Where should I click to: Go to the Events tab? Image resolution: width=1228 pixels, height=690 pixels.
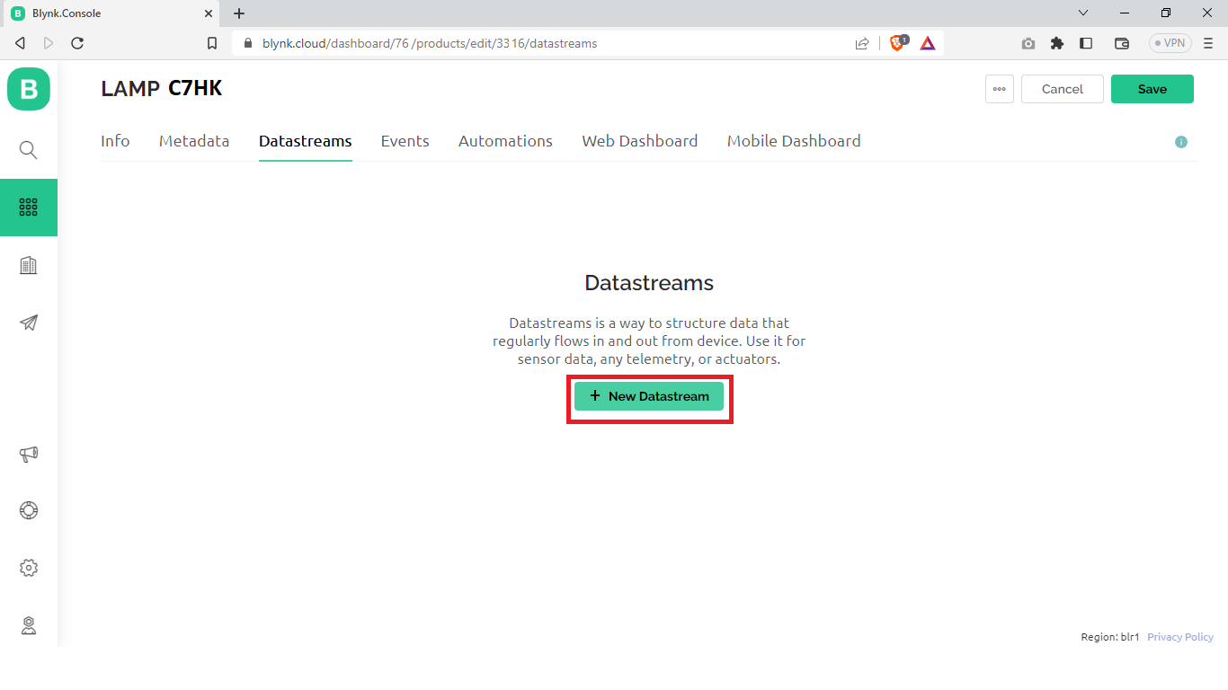click(405, 141)
